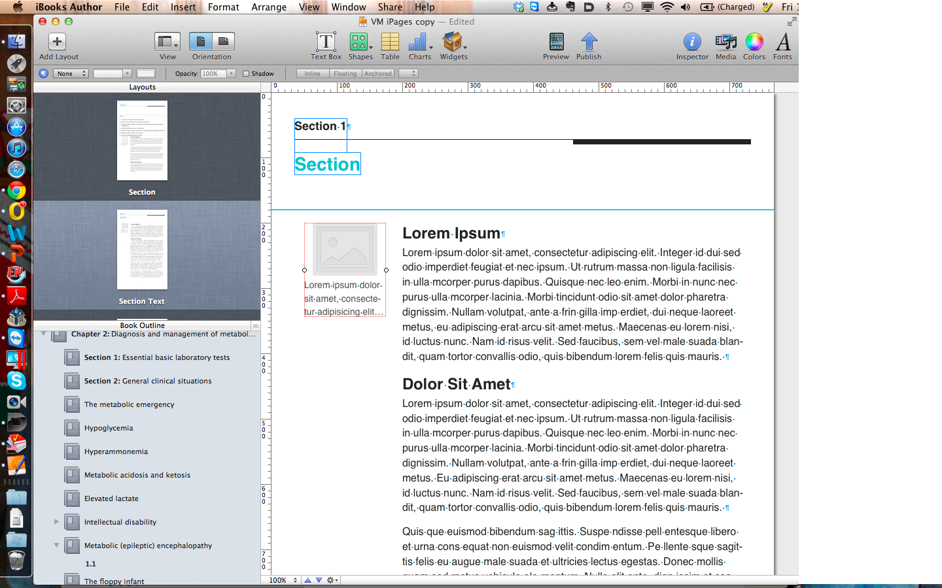
Task: Open the Trash in the Dock
Action: tap(16, 561)
